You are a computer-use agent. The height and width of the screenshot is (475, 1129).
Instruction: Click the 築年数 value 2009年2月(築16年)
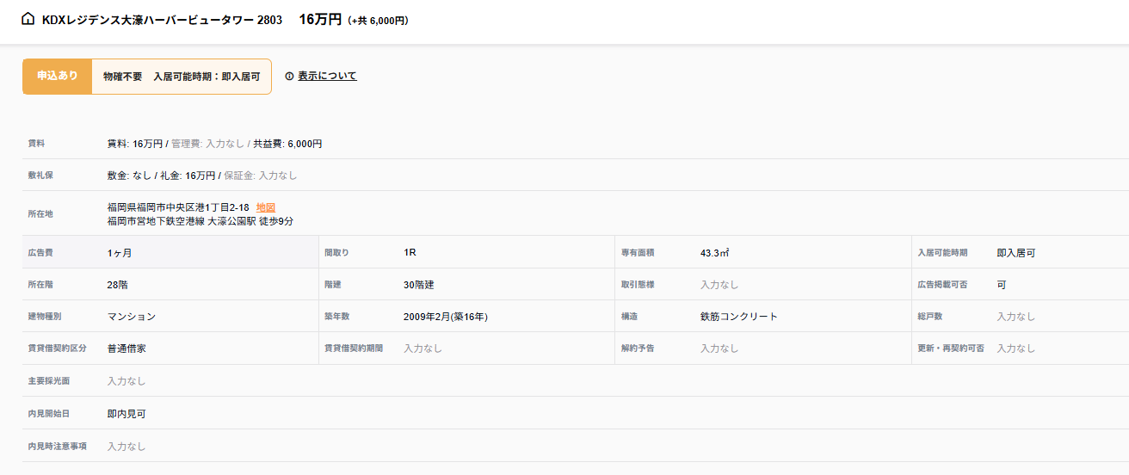[x=445, y=317]
